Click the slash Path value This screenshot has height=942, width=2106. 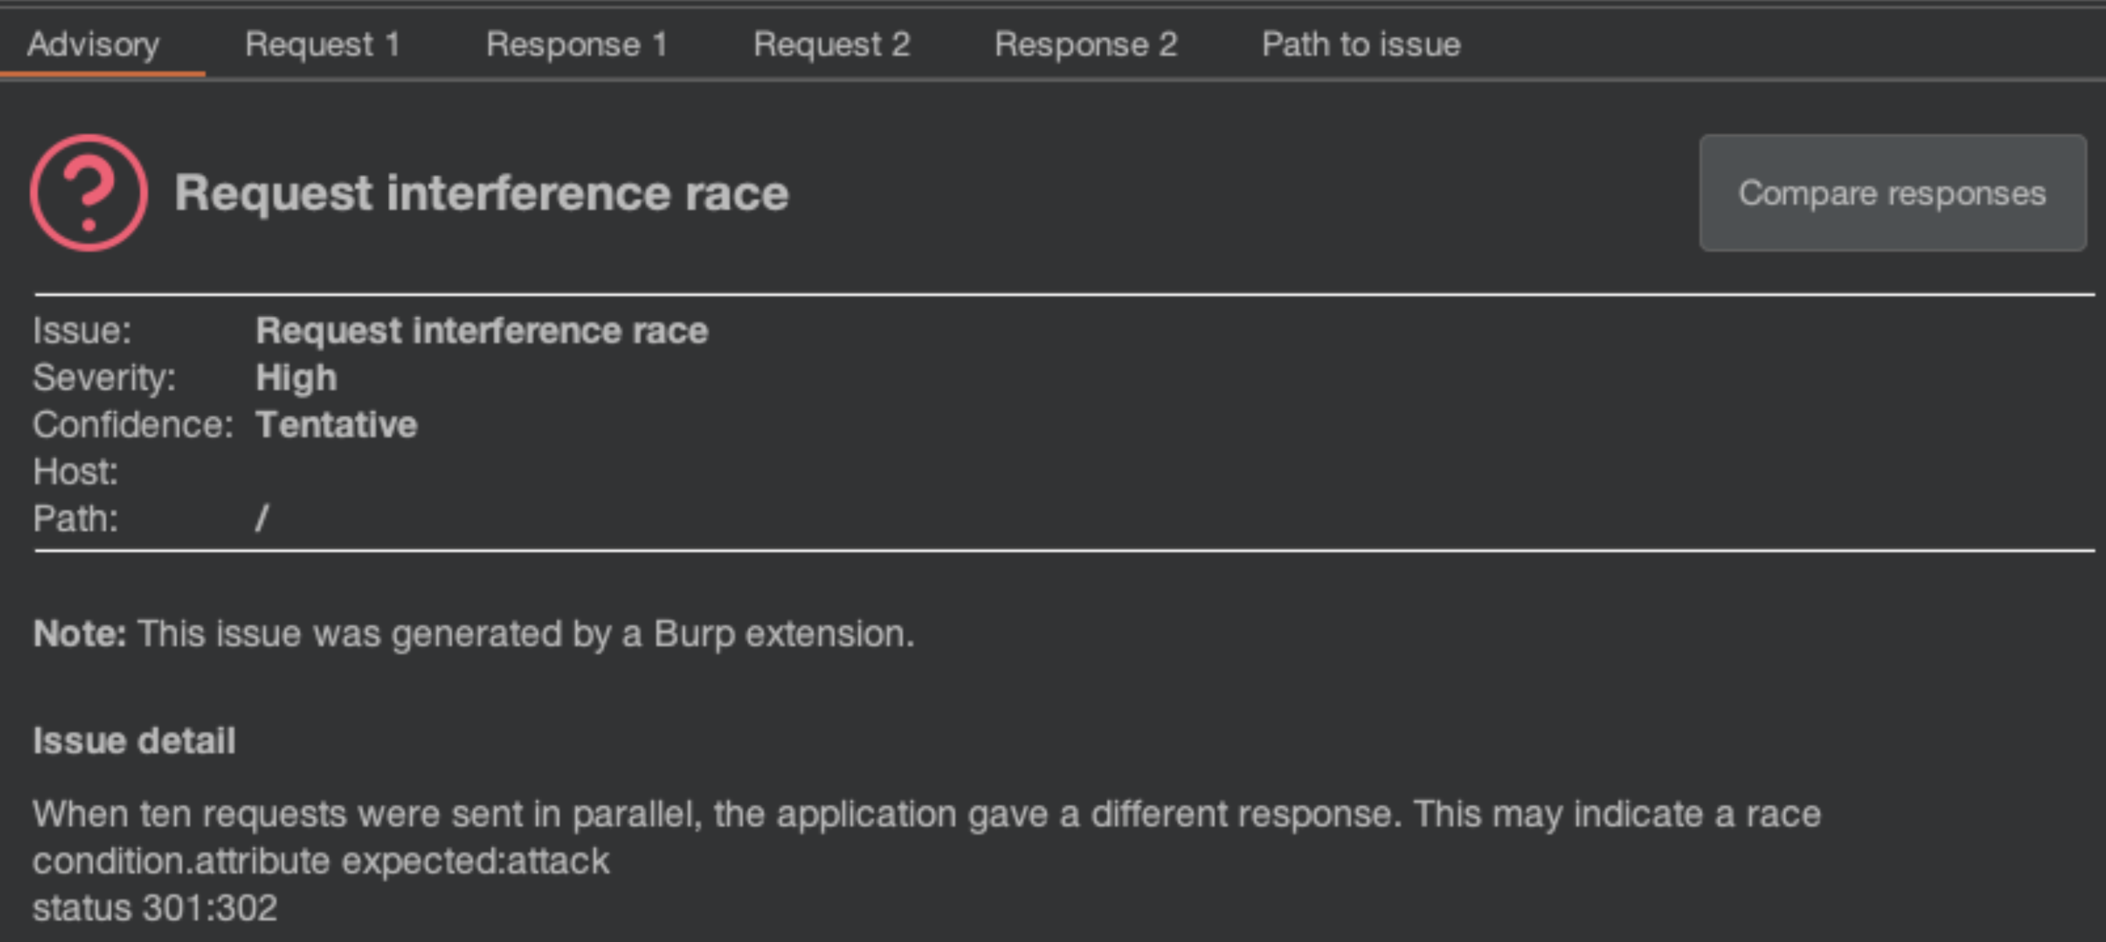click(x=262, y=519)
